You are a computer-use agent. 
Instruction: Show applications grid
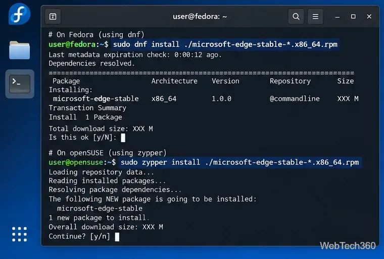click(x=19, y=234)
